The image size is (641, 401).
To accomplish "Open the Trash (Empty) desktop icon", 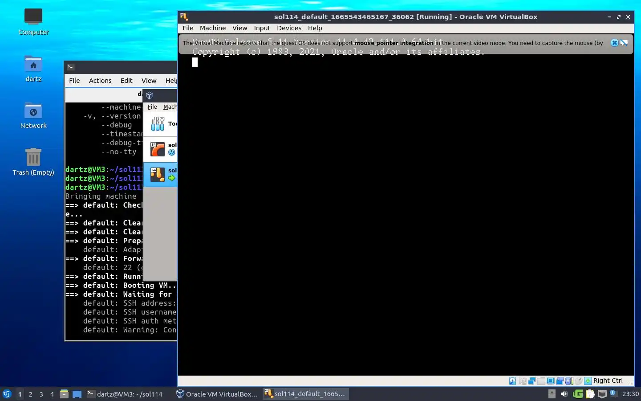I will pos(33,163).
